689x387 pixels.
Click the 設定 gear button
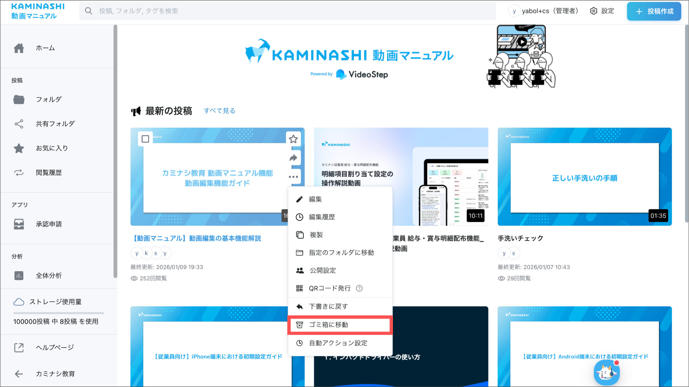click(x=602, y=11)
